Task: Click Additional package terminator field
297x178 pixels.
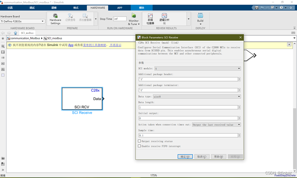Action: (x=188, y=90)
